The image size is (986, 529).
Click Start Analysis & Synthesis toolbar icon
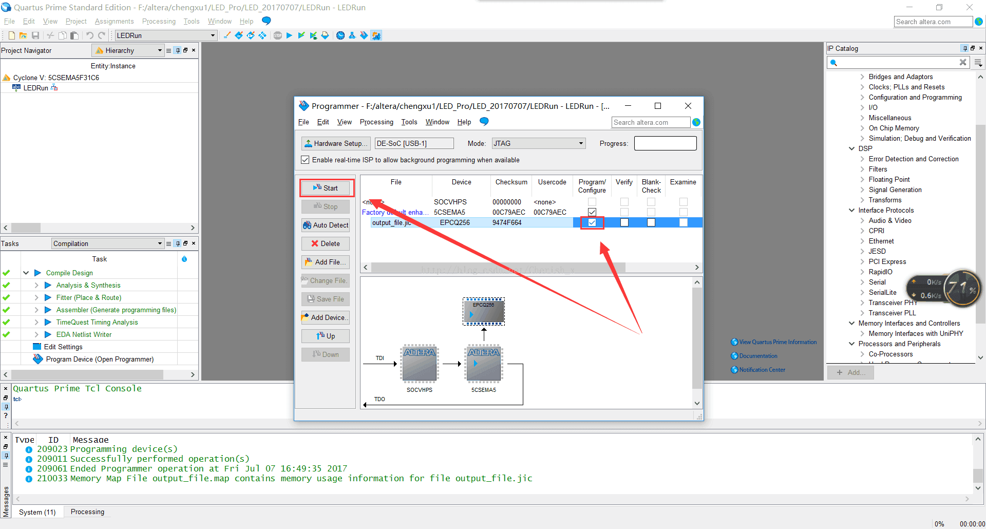click(x=301, y=35)
